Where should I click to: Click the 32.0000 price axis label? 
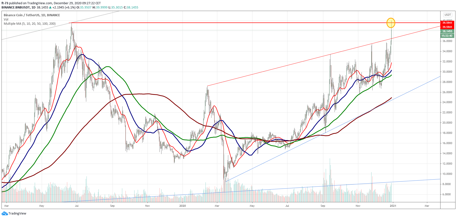pyautogui.click(x=447, y=62)
